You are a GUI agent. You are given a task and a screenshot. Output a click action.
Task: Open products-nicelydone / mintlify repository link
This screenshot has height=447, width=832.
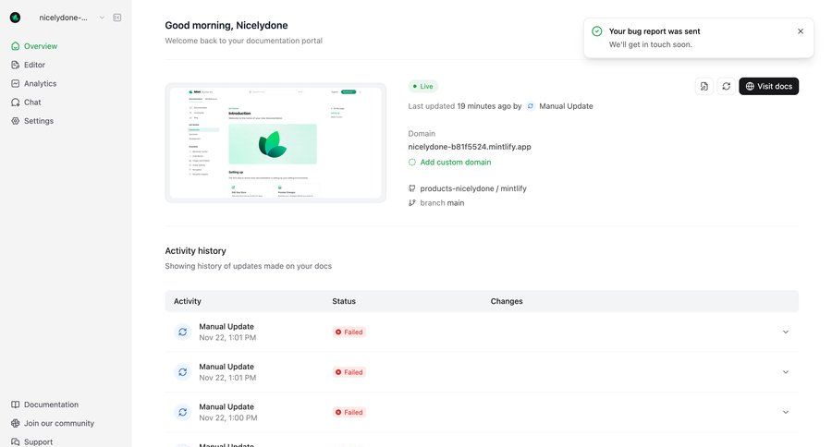tap(473, 188)
